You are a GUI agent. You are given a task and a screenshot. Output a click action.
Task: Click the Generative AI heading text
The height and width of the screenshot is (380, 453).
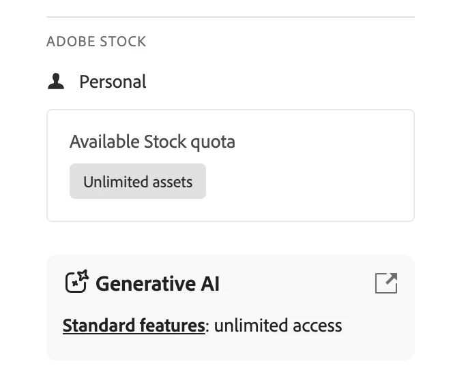[158, 283]
